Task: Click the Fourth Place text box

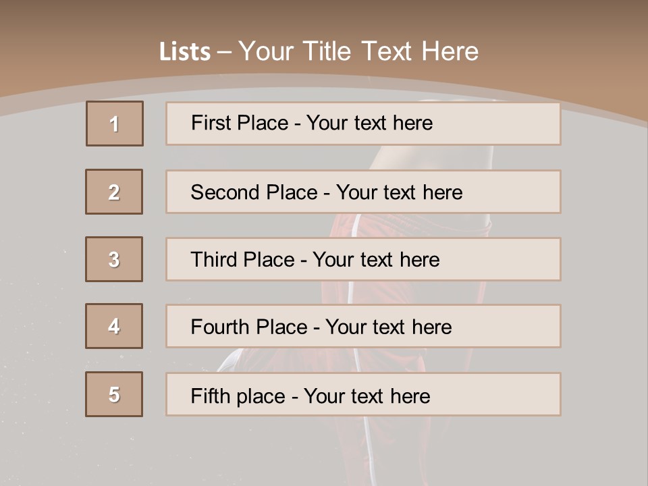Action: coord(363,326)
